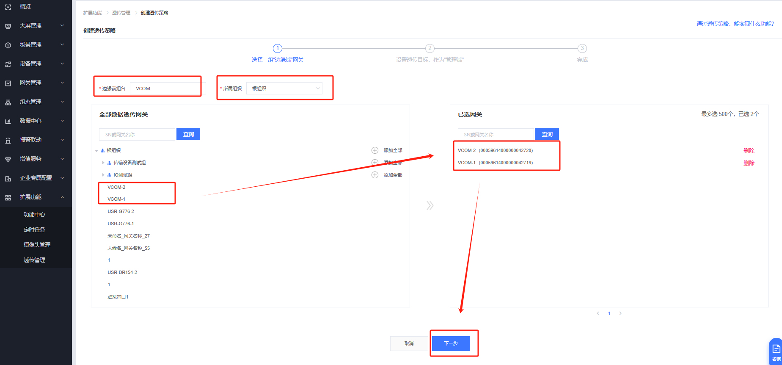782x365 pixels.
Task: Click the plus icon for IO测试组 row
Action: coord(375,175)
